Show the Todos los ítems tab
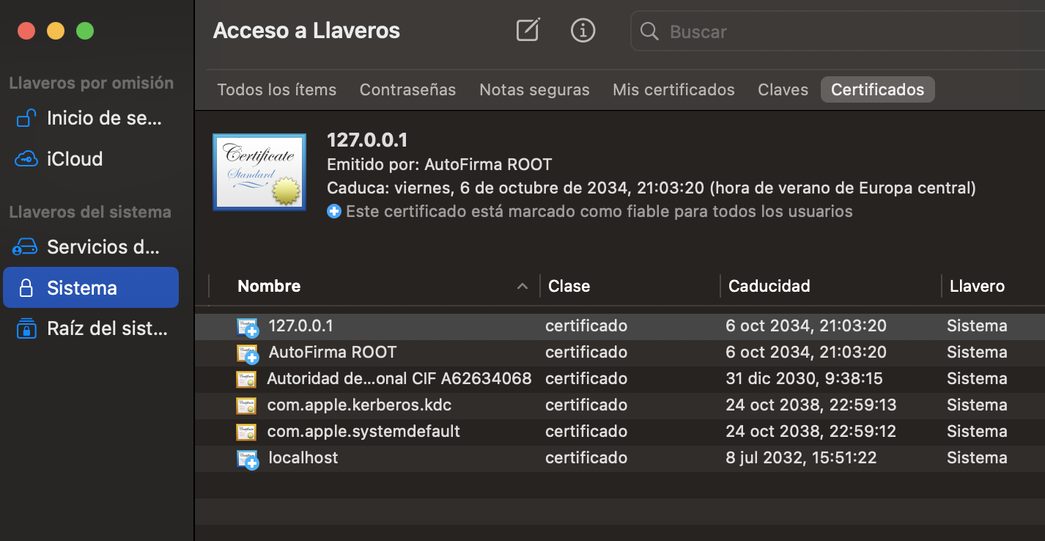Image resolution: width=1045 pixels, height=541 pixels. [276, 90]
